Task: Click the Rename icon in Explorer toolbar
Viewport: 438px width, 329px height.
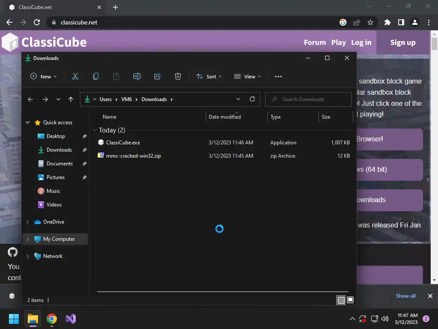Action: [137, 76]
